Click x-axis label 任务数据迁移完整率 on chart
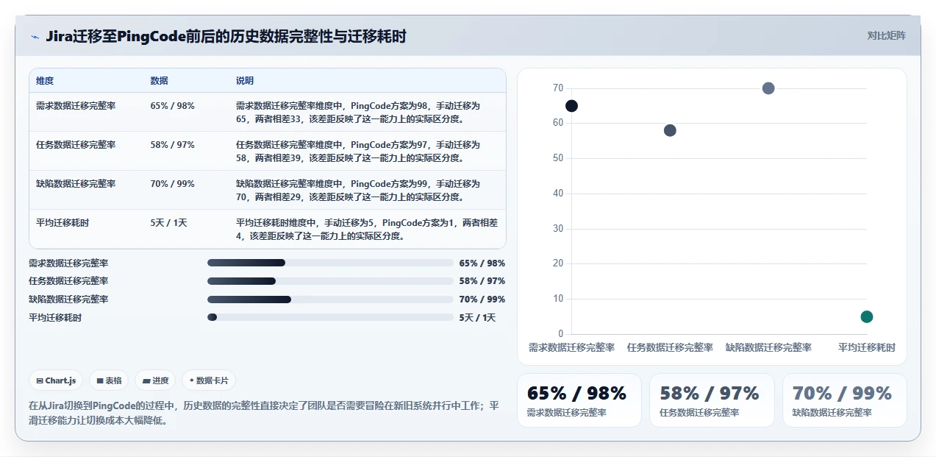 [x=670, y=347]
